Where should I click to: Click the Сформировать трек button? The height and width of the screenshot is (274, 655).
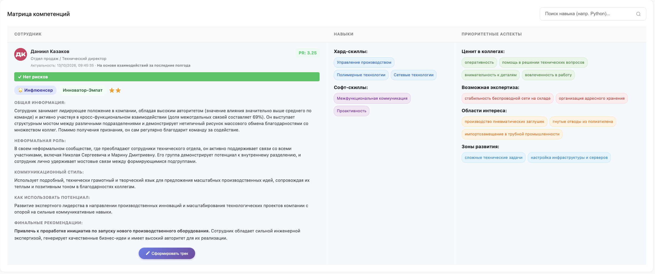click(x=167, y=253)
